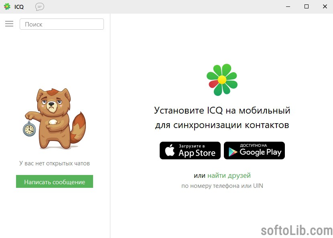Click the Установите ICQ на мобильный heading
333x238 pixels.
222,110
